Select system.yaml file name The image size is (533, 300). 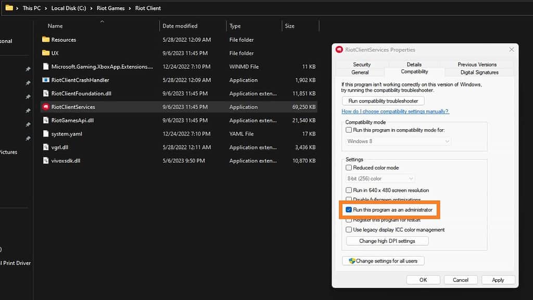(x=67, y=134)
